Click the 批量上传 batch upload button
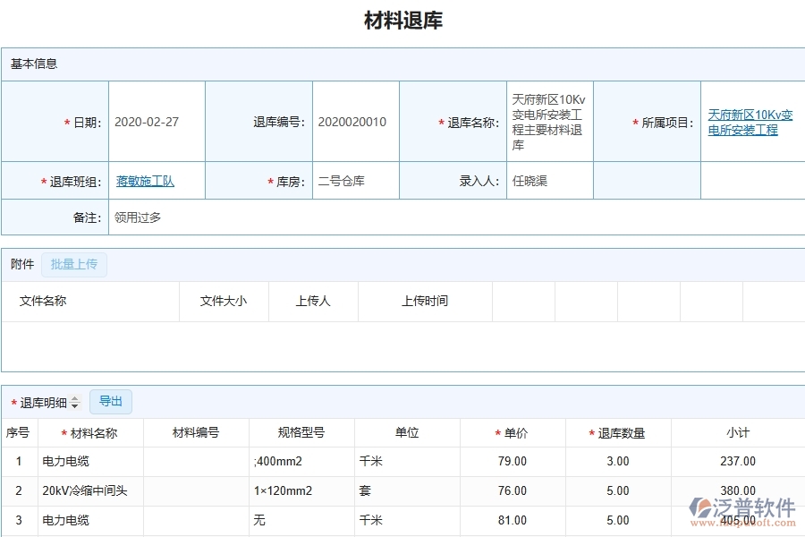This screenshot has width=805, height=537. click(x=74, y=264)
